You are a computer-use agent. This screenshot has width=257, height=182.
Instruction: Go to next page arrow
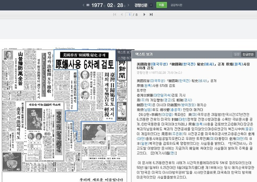pos(144,14)
